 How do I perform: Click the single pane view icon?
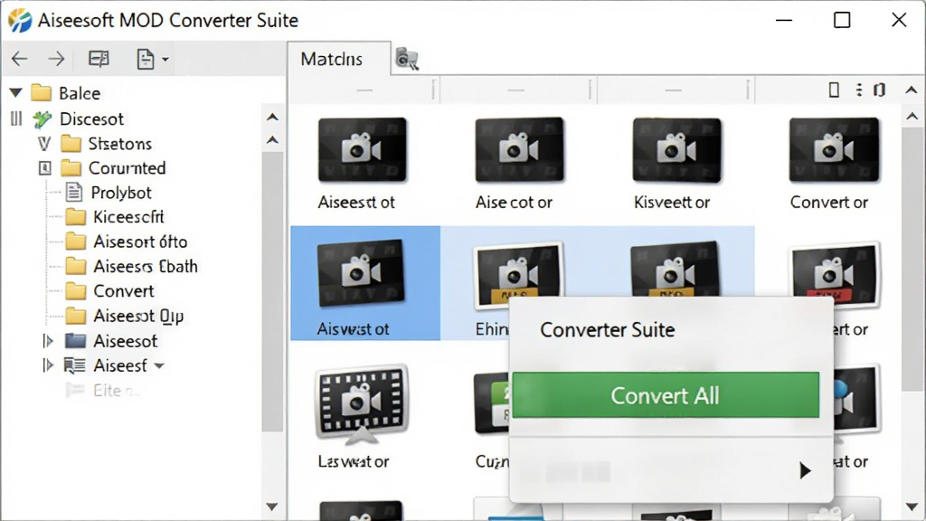[x=834, y=90]
